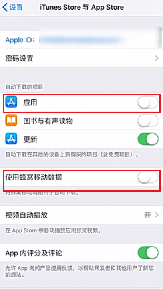Tap the blurred Apple ID email value
This screenshot has height=289, width=163.
click(81, 40)
